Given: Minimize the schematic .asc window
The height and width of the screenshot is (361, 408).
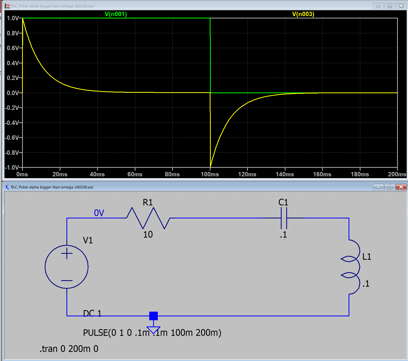Looking at the screenshot, I should (378, 187).
